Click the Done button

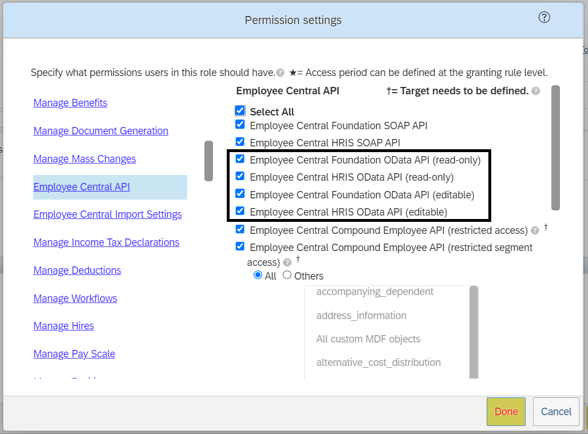pyautogui.click(x=506, y=412)
